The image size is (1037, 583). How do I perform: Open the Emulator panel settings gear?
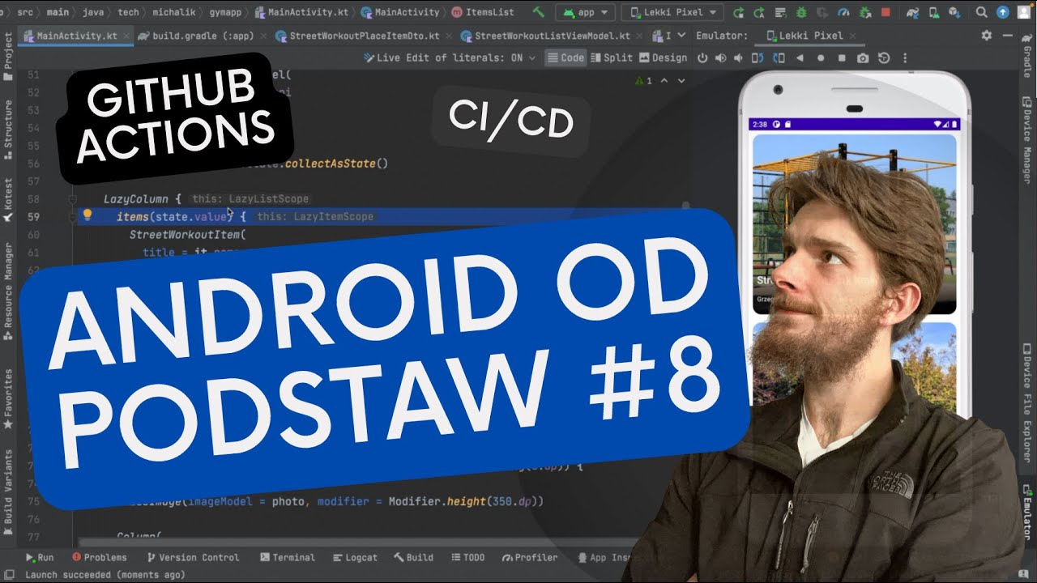[986, 36]
